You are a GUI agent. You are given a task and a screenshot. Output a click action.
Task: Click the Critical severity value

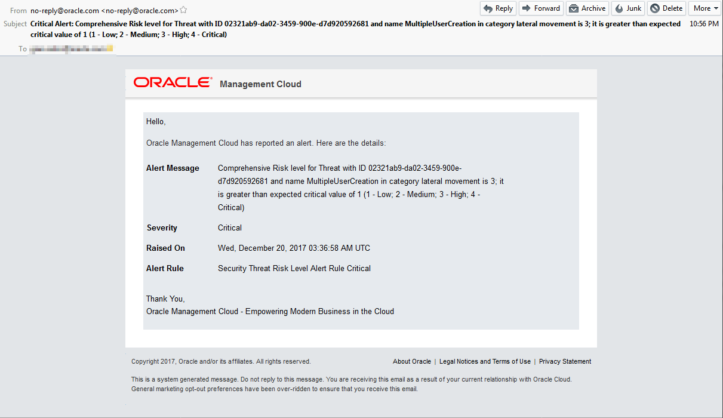click(230, 228)
